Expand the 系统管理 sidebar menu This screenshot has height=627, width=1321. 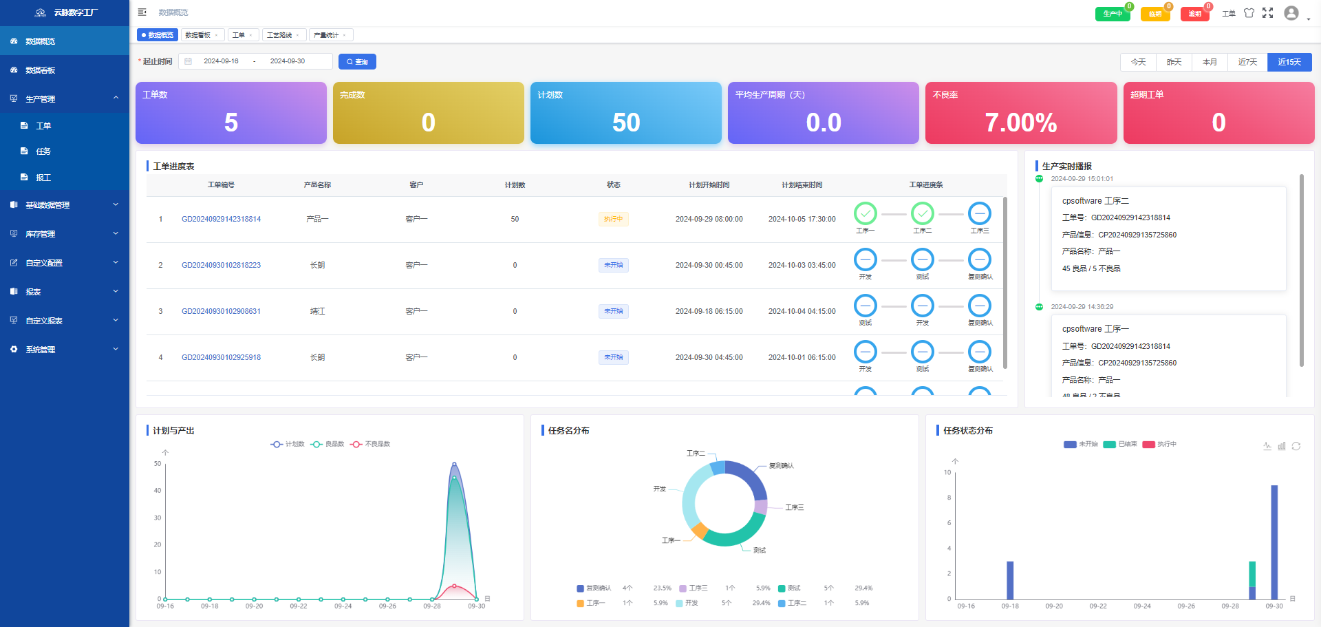click(65, 350)
